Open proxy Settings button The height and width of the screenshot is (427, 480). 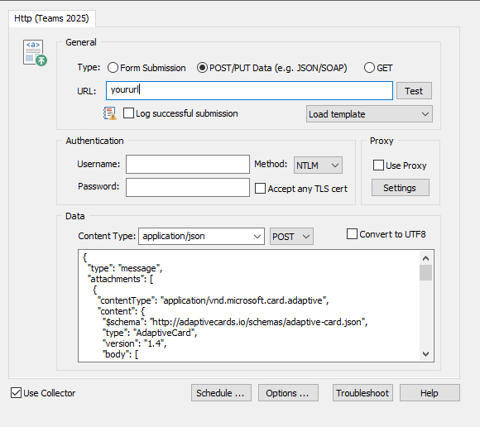[400, 188]
